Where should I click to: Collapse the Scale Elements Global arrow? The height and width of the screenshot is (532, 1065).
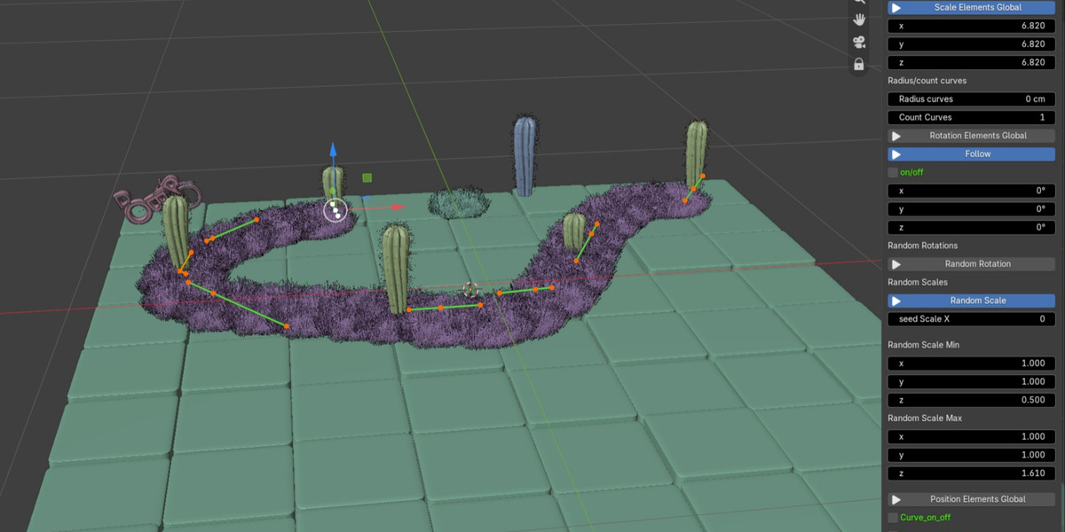[896, 7]
